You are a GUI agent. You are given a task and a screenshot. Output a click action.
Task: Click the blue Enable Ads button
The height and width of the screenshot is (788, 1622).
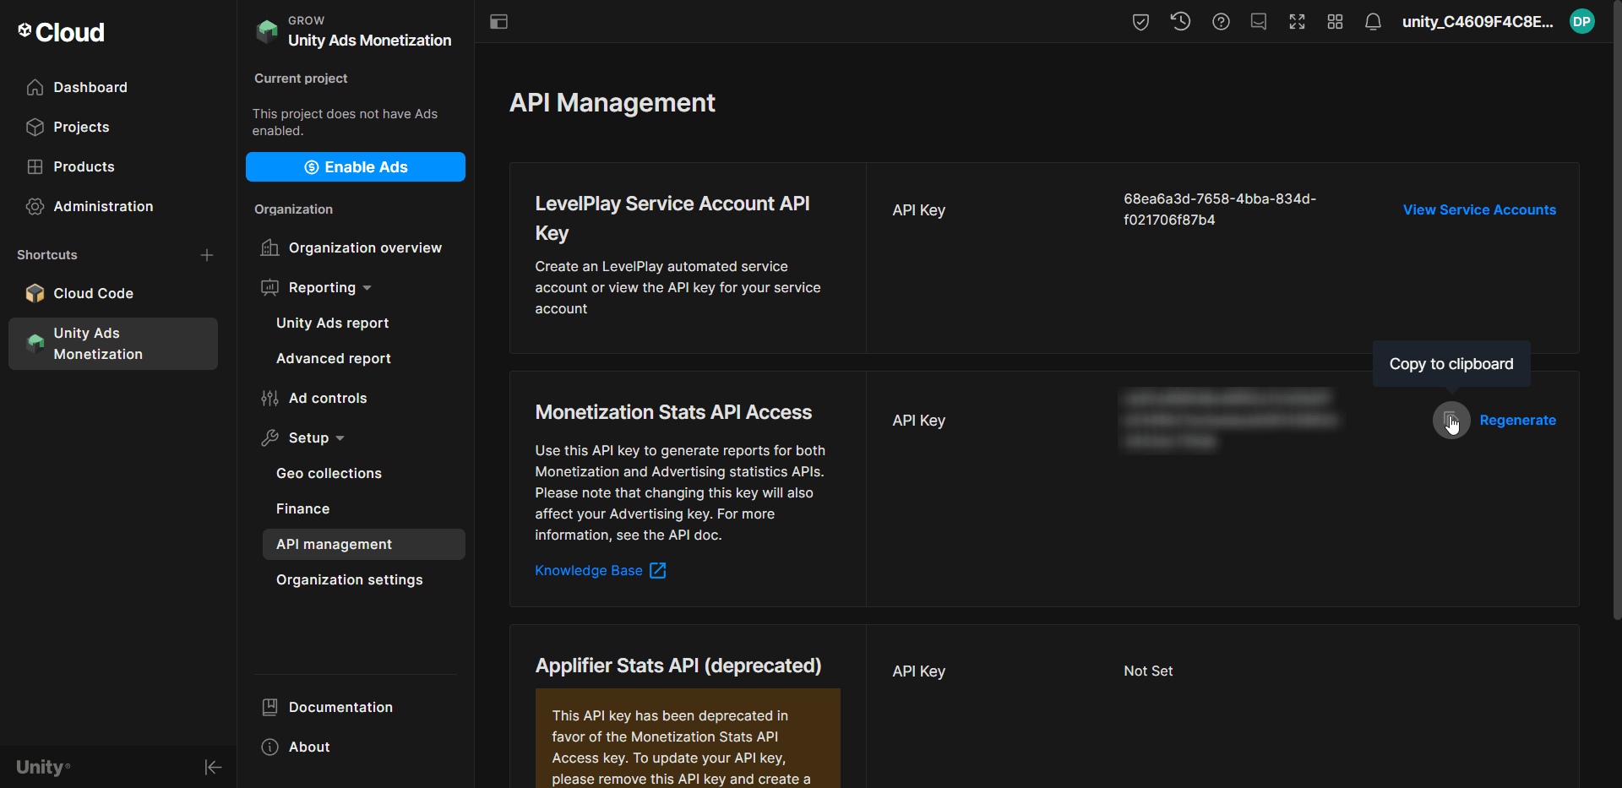click(355, 166)
